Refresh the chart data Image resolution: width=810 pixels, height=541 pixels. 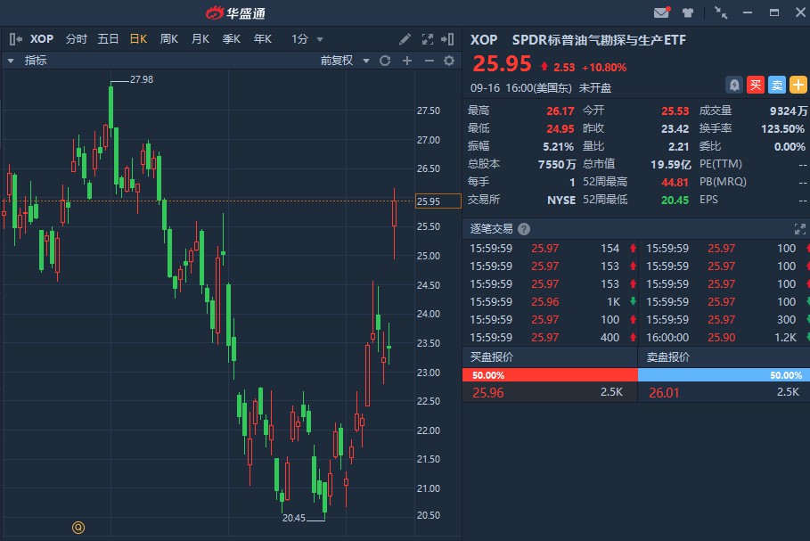coord(385,61)
